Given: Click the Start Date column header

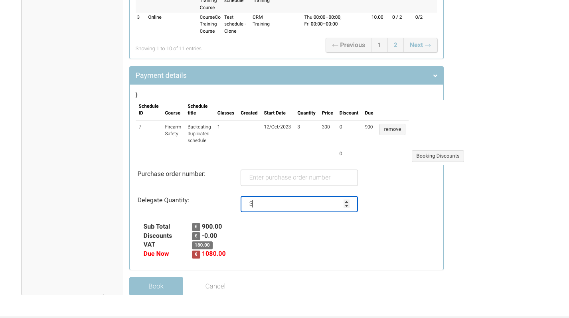Looking at the screenshot, I should pyautogui.click(x=275, y=113).
